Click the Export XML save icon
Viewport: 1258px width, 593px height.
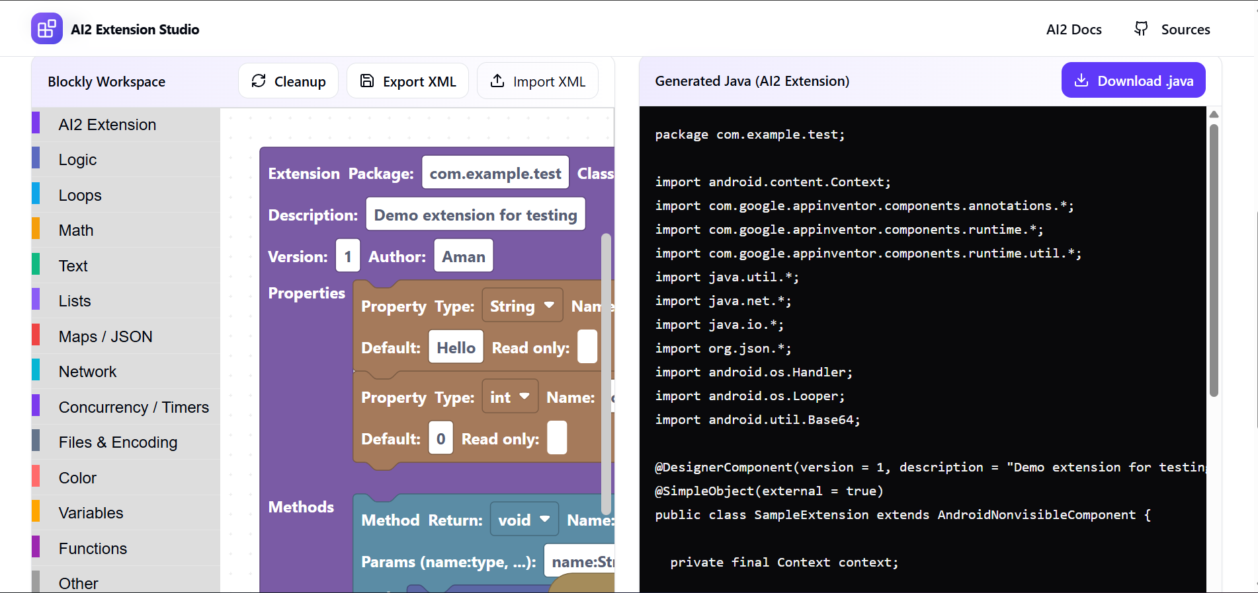coord(366,81)
